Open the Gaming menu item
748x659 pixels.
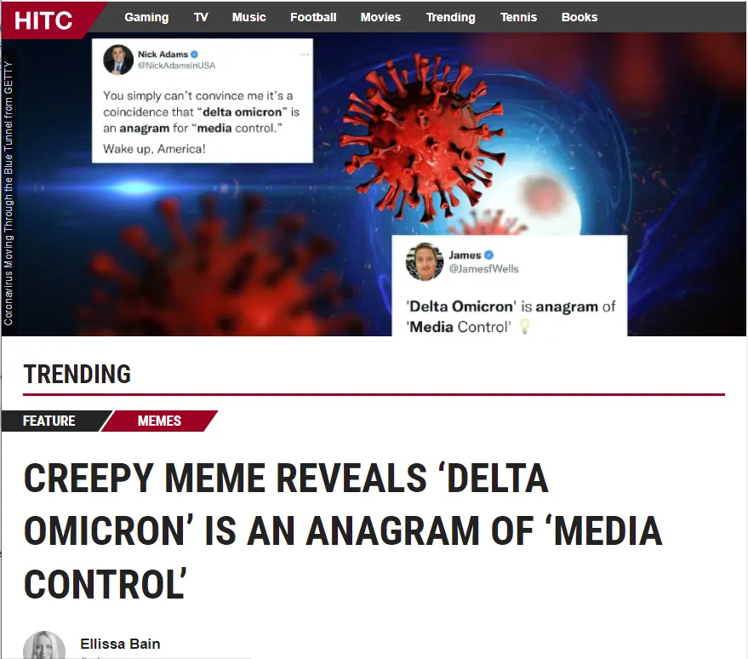coord(146,17)
